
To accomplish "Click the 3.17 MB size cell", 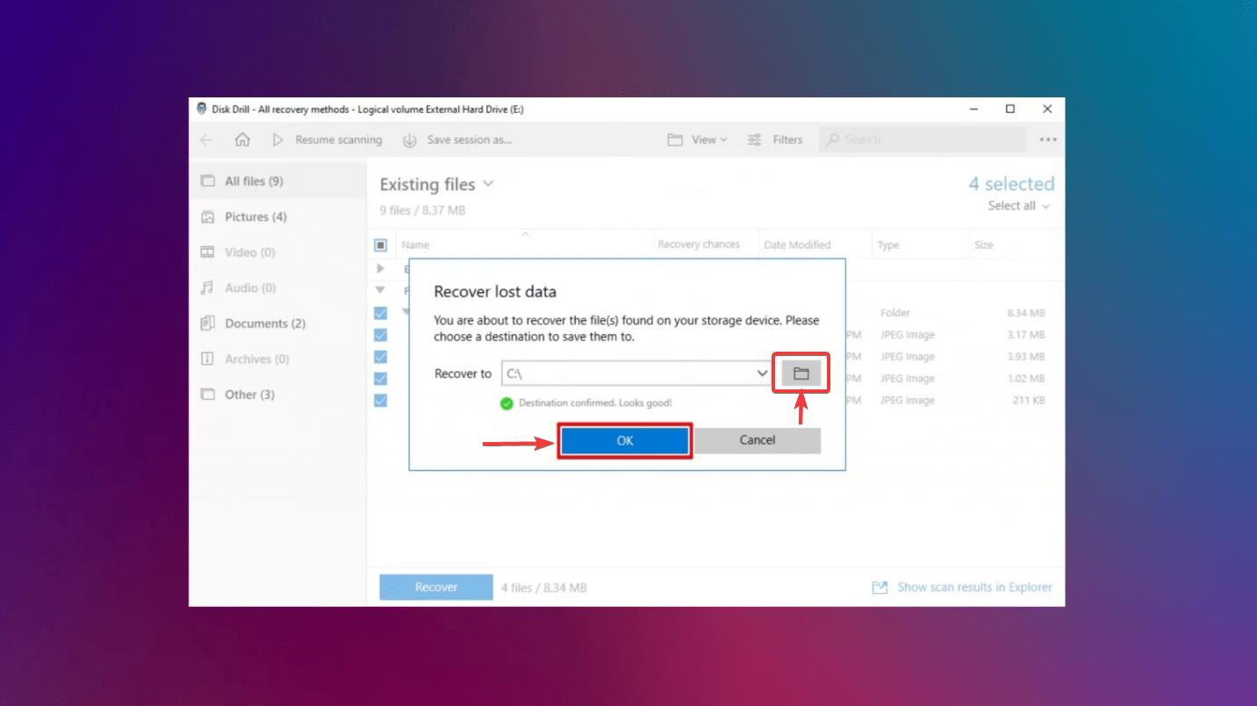I will [1026, 335].
